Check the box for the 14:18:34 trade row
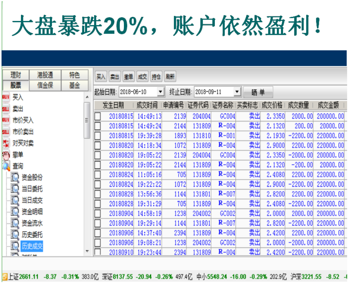 98,145
